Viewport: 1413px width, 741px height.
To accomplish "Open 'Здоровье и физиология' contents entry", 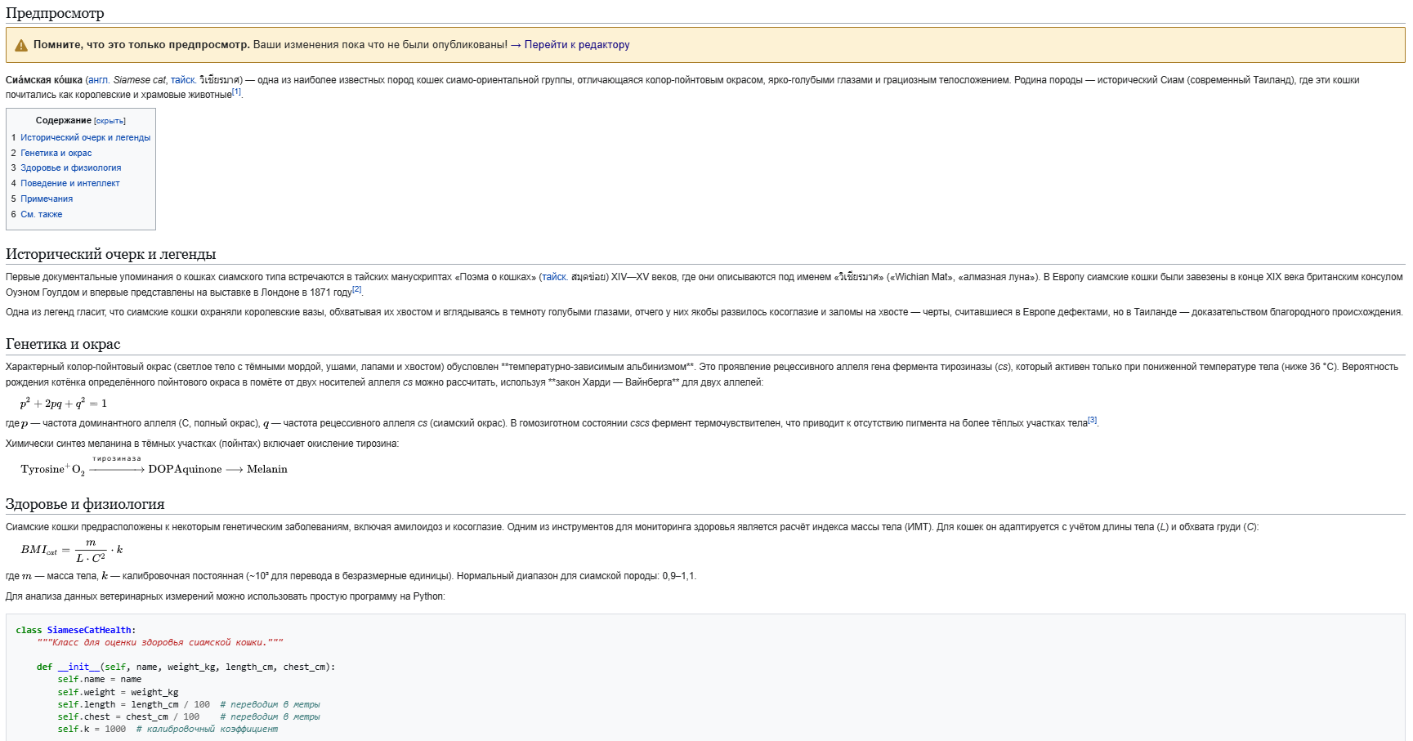I will pyautogui.click(x=70, y=168).
